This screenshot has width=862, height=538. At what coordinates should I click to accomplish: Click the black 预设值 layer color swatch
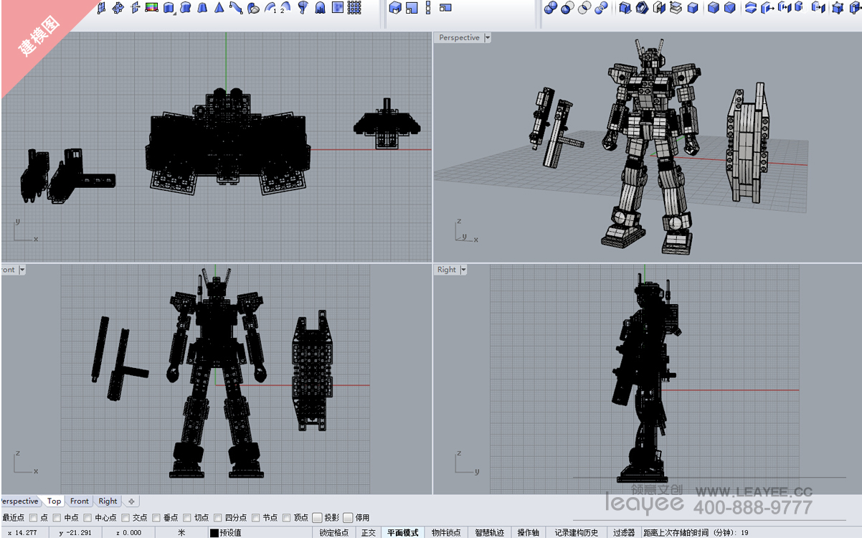pos(214,533)
